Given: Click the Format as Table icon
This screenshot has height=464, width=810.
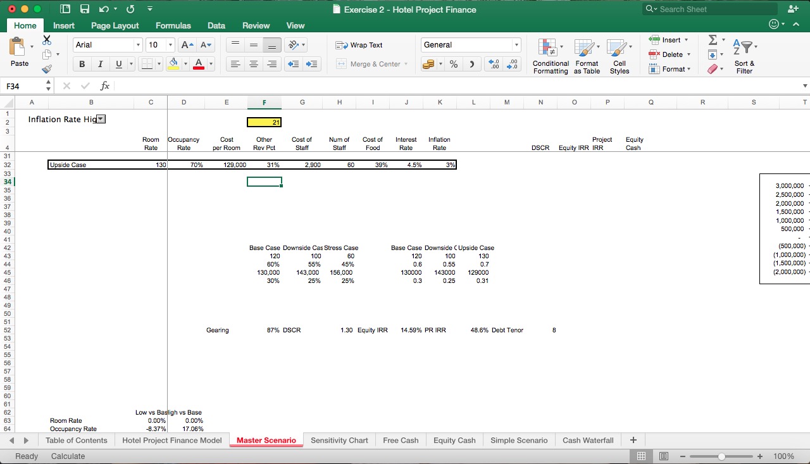Looking at the screenshot, I should [x=586, y=56].
